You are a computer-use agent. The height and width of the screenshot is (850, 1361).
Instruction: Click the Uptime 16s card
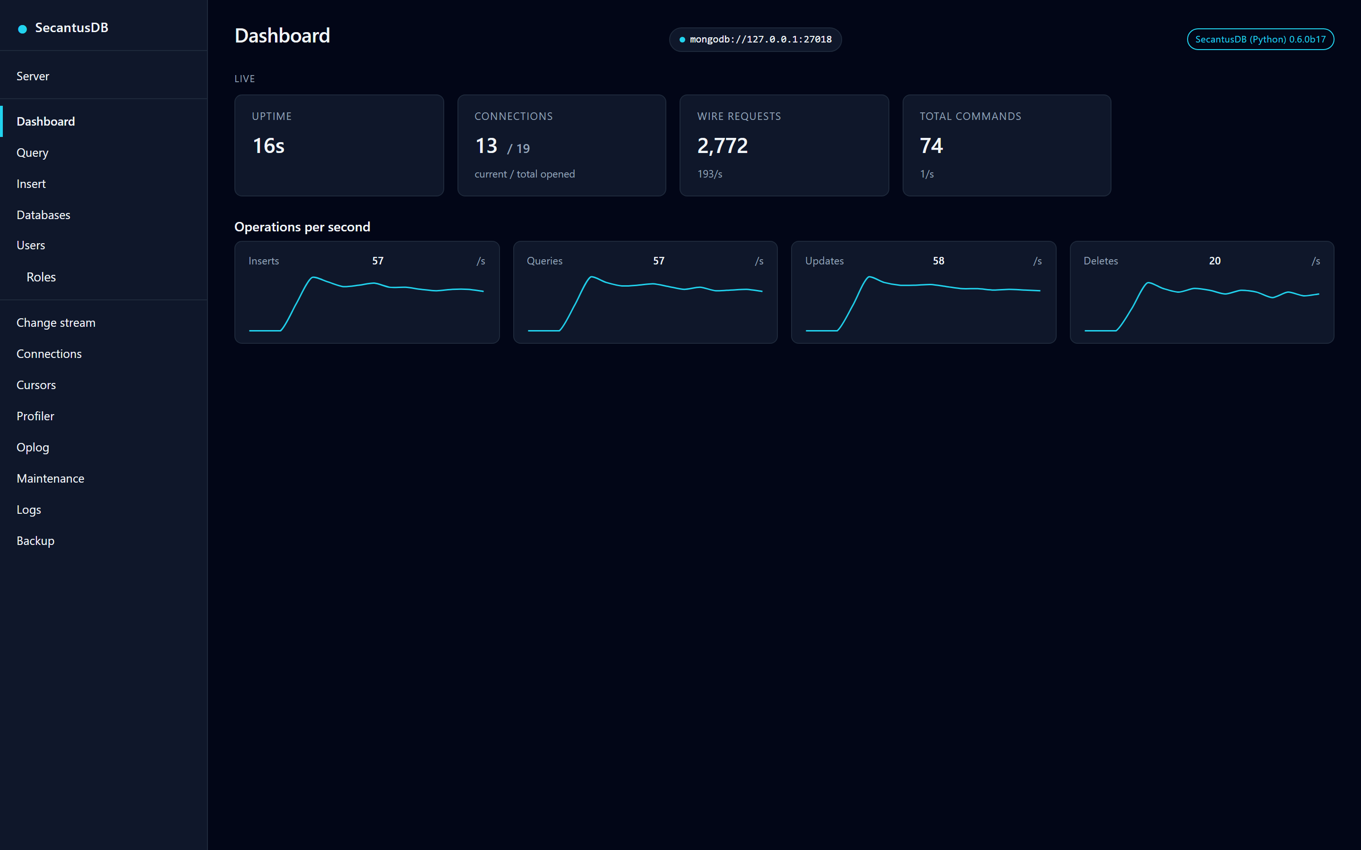[339, 145]
